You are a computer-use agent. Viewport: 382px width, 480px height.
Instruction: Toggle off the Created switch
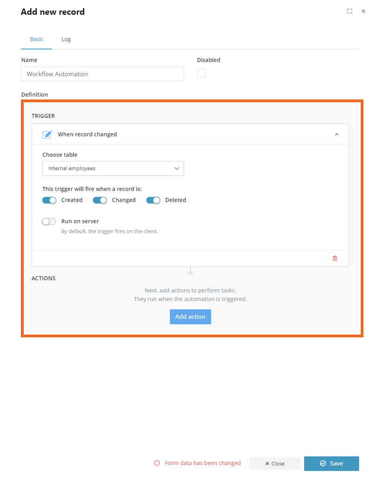click(x=49, y=200)
